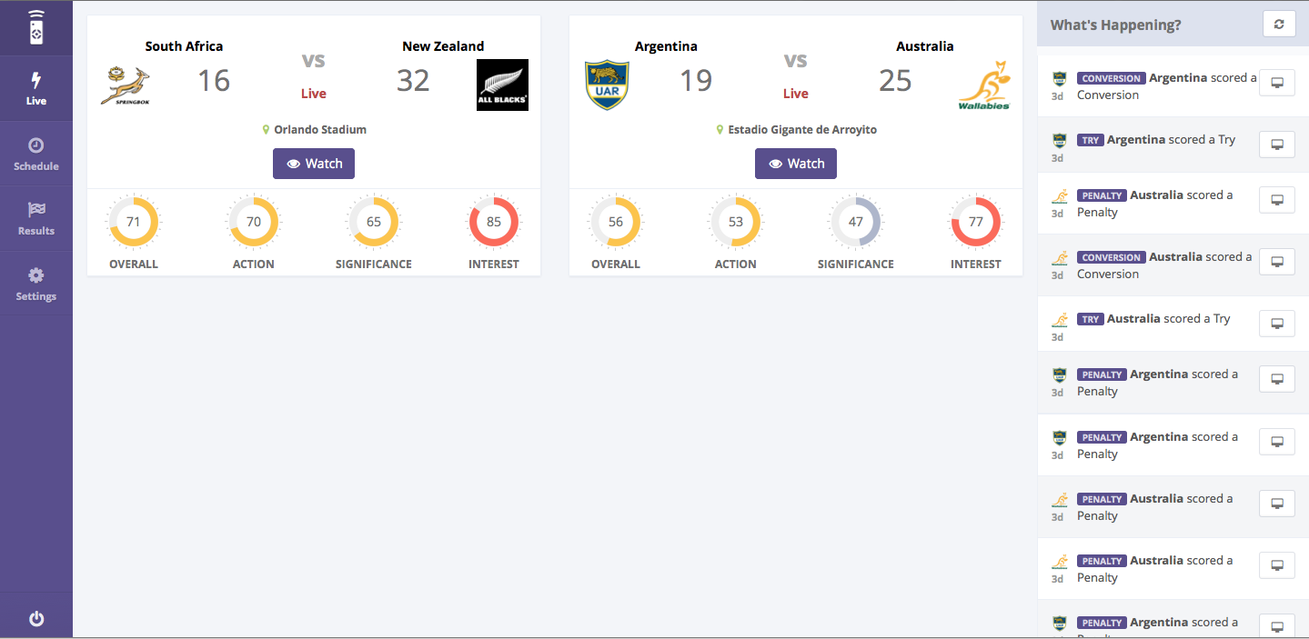Open the Live section in sidebar
1309x639 pixels.
(x=35, y=88)
